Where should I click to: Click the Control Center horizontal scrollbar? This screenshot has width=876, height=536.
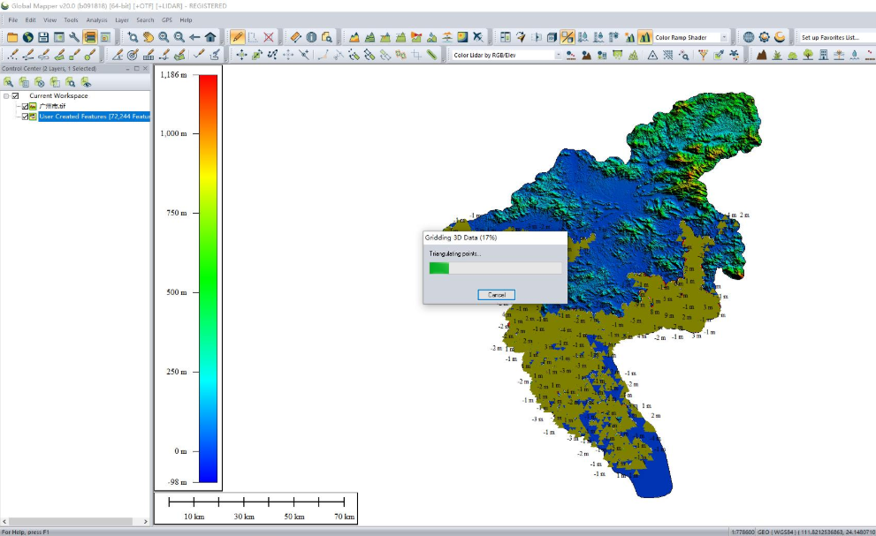pos(71,522)
